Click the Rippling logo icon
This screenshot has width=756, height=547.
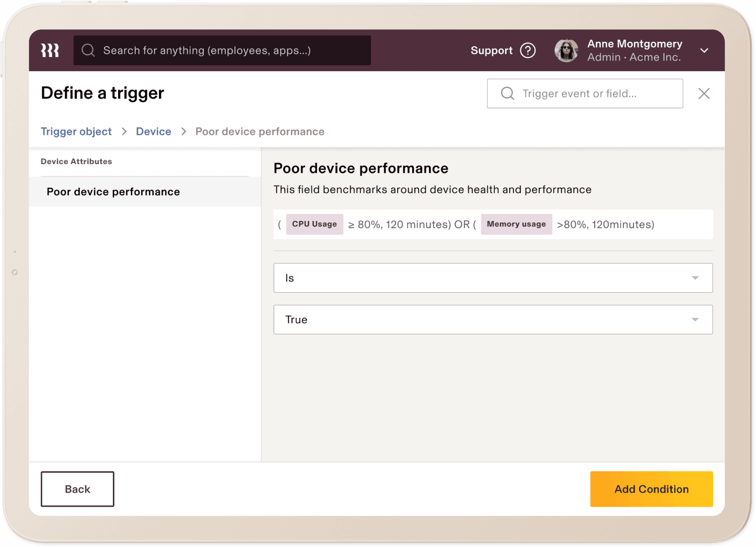50,50
